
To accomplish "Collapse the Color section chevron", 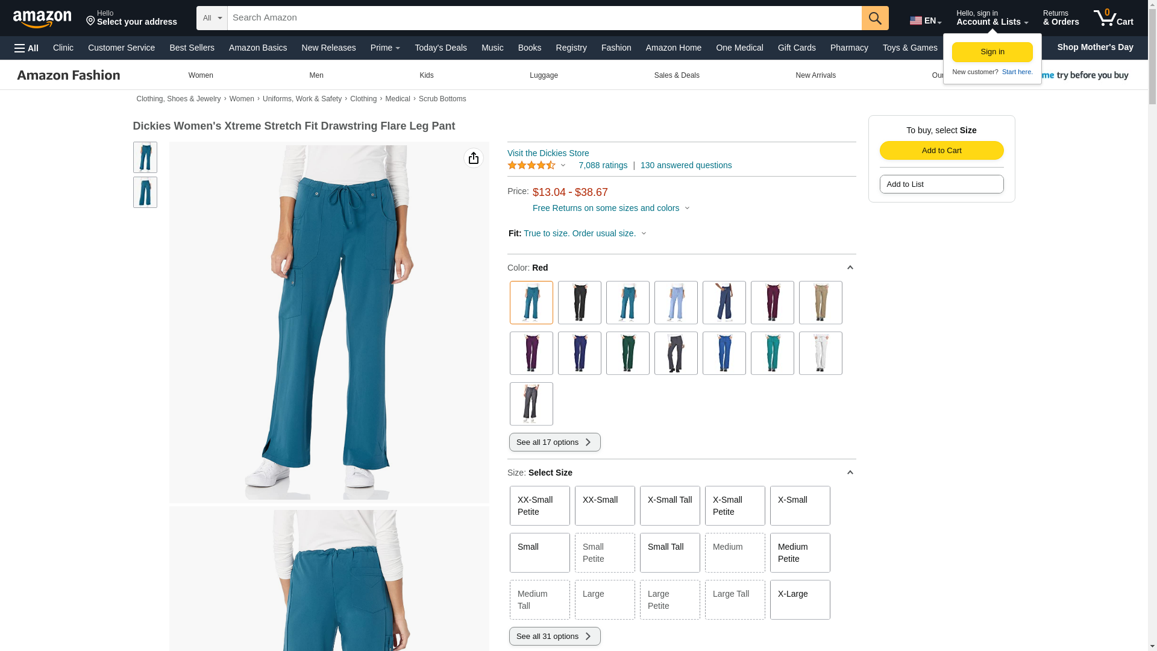I will (850, 268).
